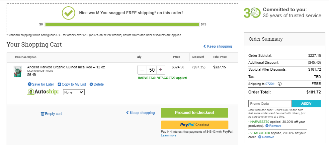Remove the HARVEST30 promo code
This screenshot has width=329, height=145.
[x=274, y=126]
